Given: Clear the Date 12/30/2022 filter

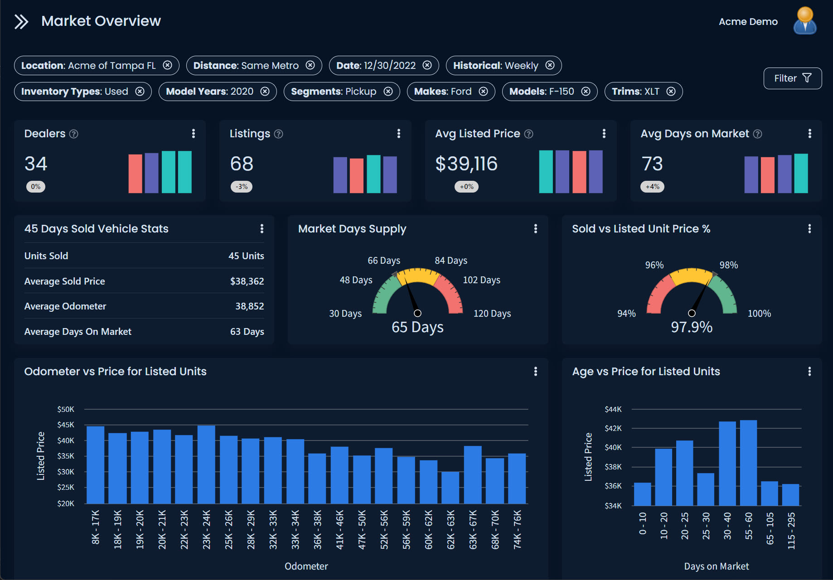Looking at the screenshot, I should coord(427,65).
